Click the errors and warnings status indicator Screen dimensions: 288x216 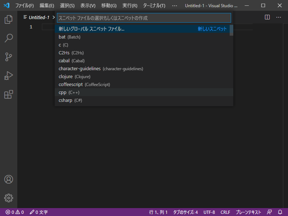tap(15, 212)
